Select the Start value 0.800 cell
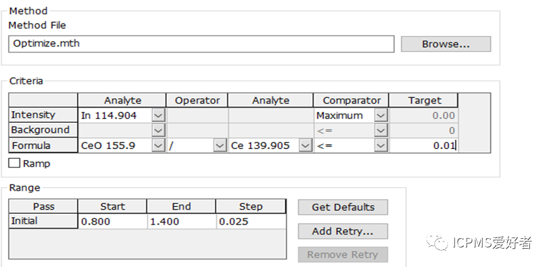This screenshot has height=267, width=550. pos(112,221)
